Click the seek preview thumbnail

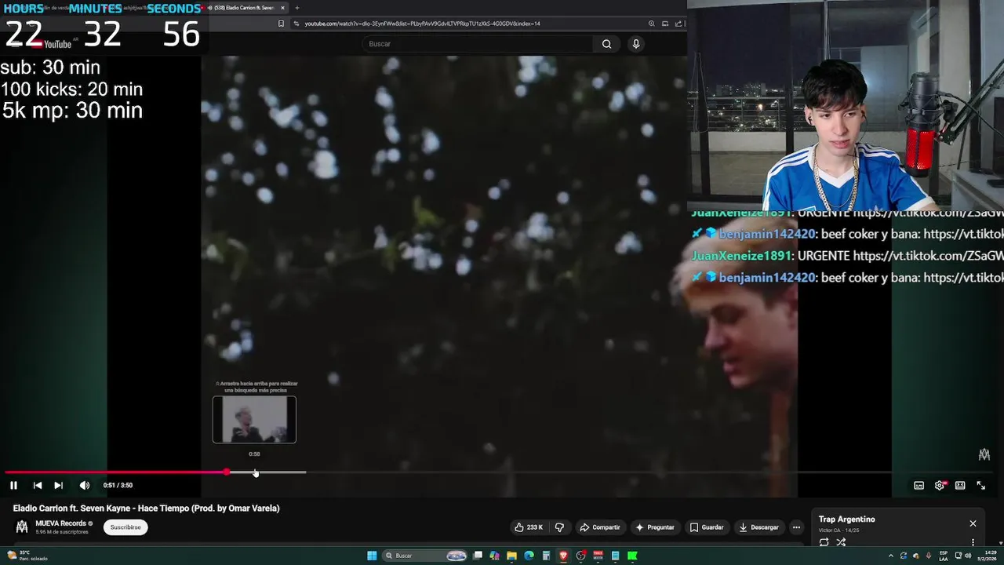pyautogui.click(x=254, y=420)
